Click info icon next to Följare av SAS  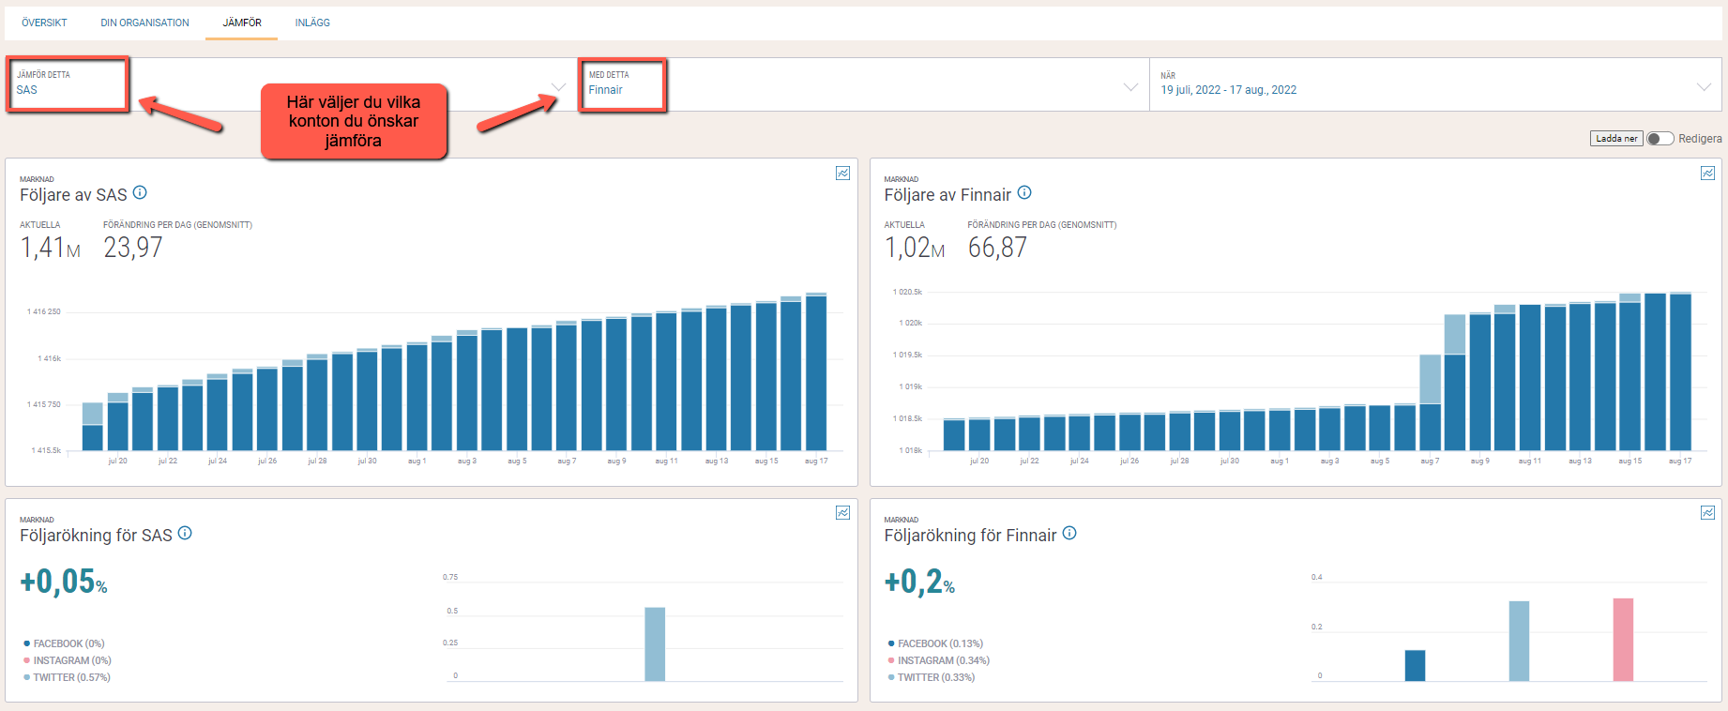pyautogui.click(x=140, y=192)
